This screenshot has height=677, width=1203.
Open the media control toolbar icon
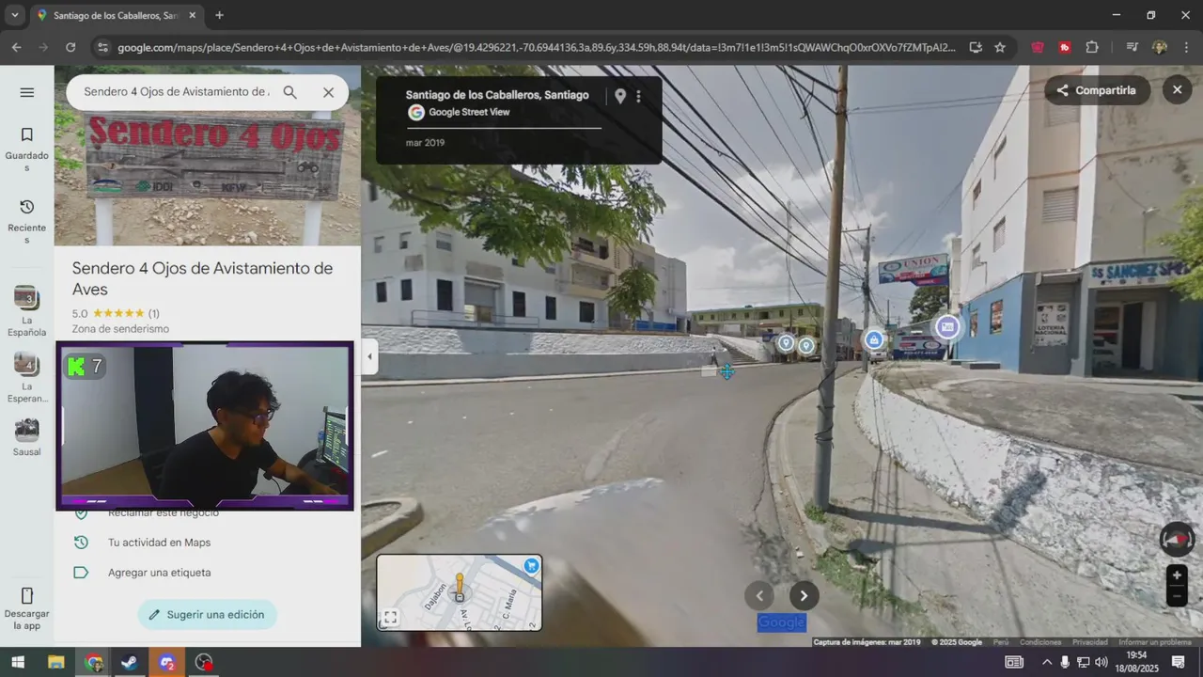tap(1133, 47)
